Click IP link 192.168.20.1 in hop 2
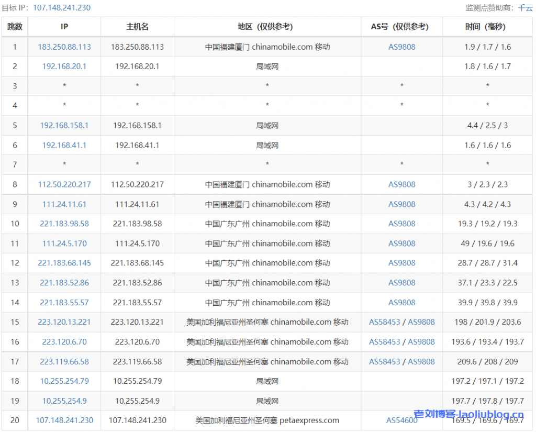 (64, 67)
